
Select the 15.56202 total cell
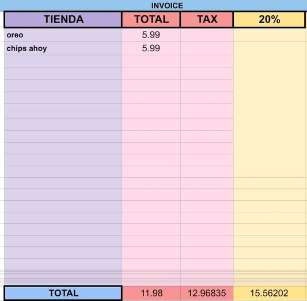[269, 293]
